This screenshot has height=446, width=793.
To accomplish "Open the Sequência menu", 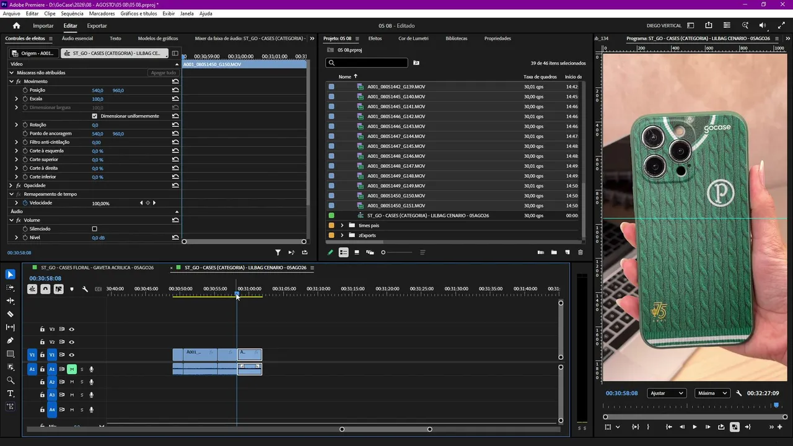I will point(72,14).
